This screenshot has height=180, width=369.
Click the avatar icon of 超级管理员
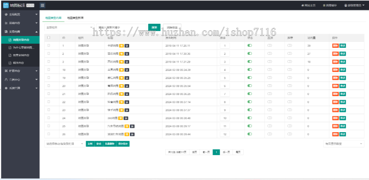click(x=346, y=5)
